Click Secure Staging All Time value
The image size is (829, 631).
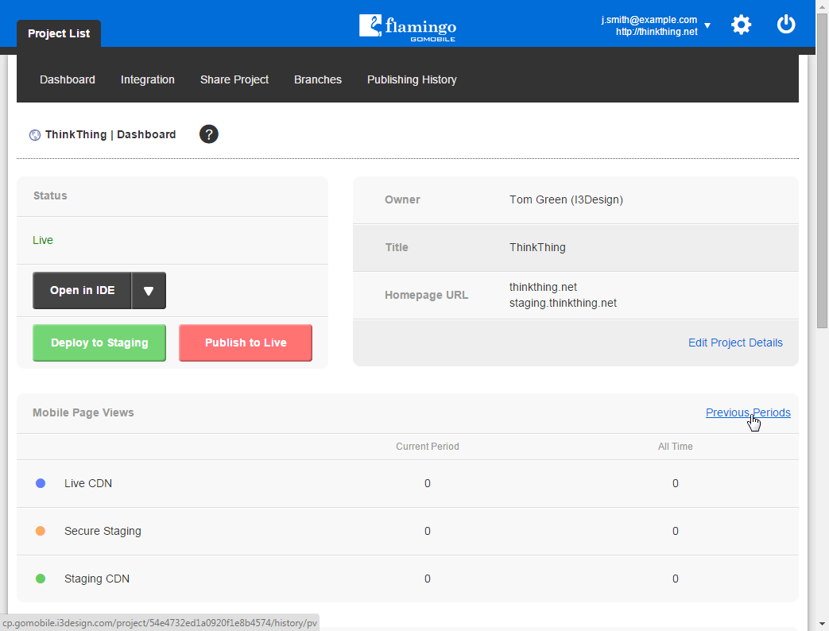click(x=675, y=531)
